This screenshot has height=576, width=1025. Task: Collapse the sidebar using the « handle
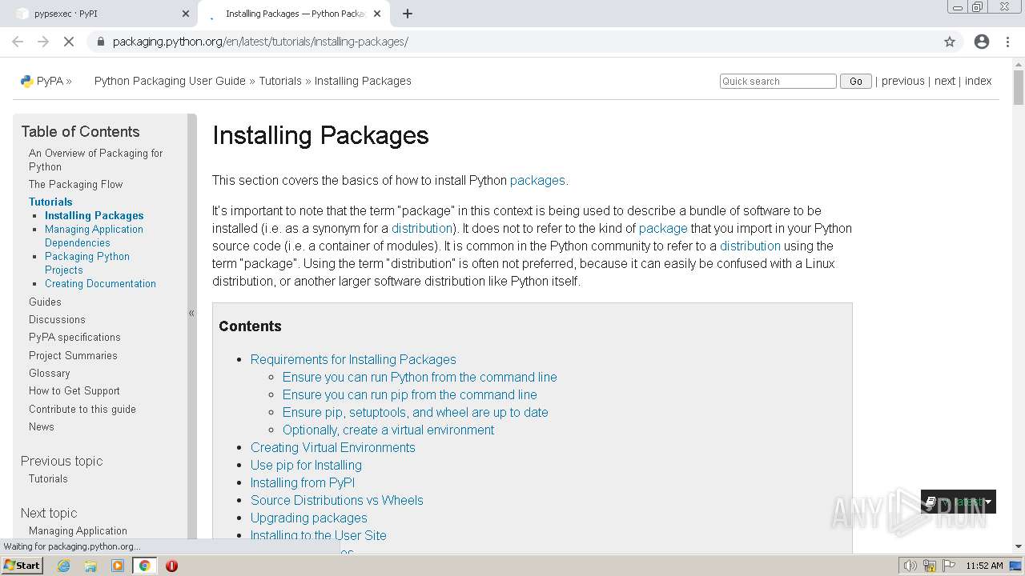click(191, 314)
